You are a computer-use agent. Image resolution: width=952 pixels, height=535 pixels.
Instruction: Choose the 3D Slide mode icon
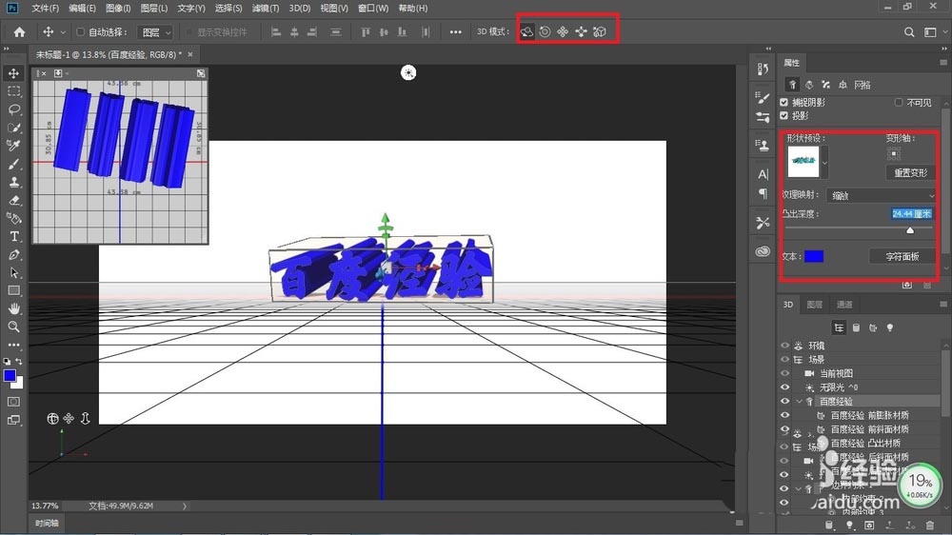coord(582,31)
